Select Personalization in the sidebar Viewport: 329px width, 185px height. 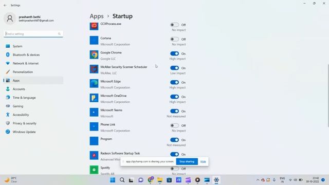coord(33,72)
